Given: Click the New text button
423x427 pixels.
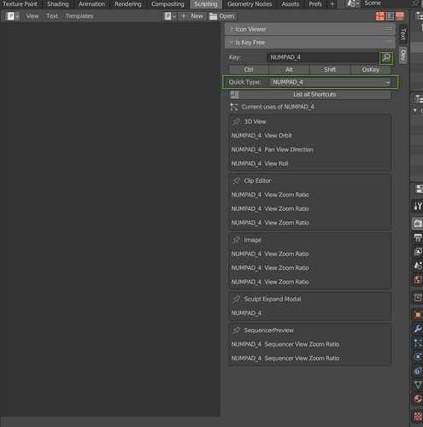Looking at the screenshot, I should [x=192, y=16].
